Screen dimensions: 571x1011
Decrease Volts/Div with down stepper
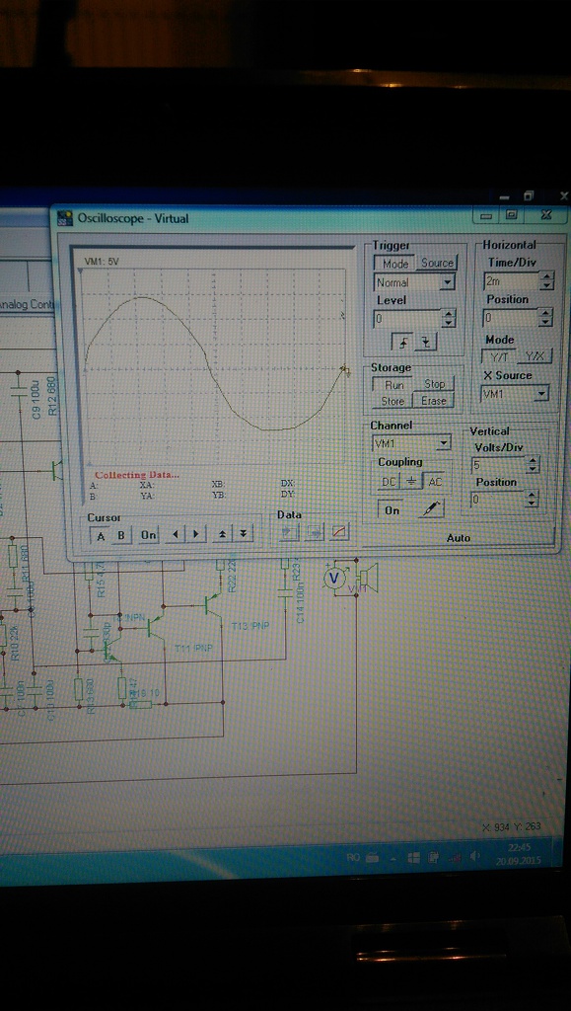click(x=533, y=469)
